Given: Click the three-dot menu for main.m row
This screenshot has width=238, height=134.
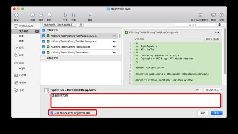Looking at the screenshot, I should (x=115, y=52).
